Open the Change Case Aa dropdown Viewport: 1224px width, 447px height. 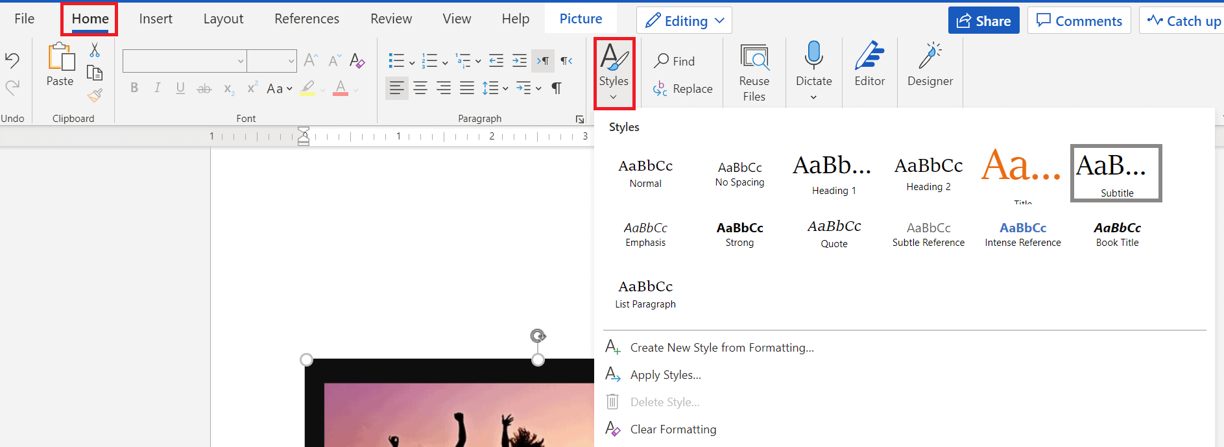280,88
